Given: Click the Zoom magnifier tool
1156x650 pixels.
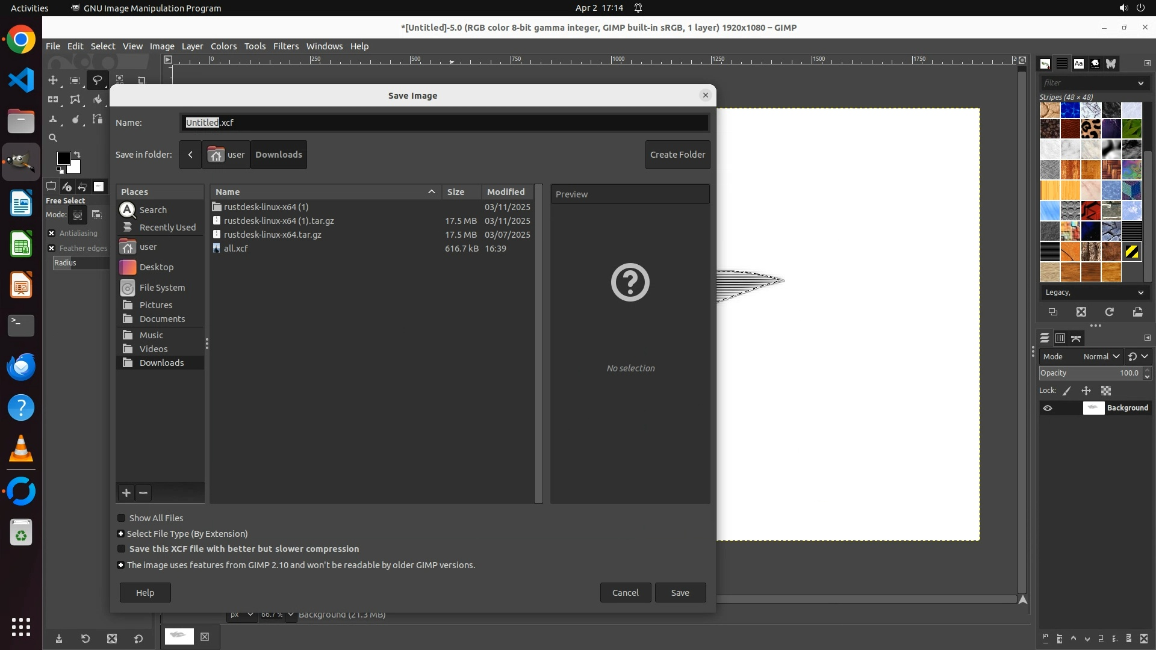Looking at the screenshot, I should [53, 138].
